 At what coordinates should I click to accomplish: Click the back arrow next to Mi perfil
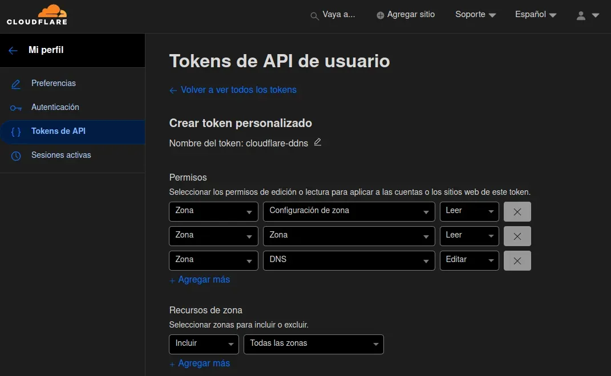pyautogui.click(x=13, y=50)
